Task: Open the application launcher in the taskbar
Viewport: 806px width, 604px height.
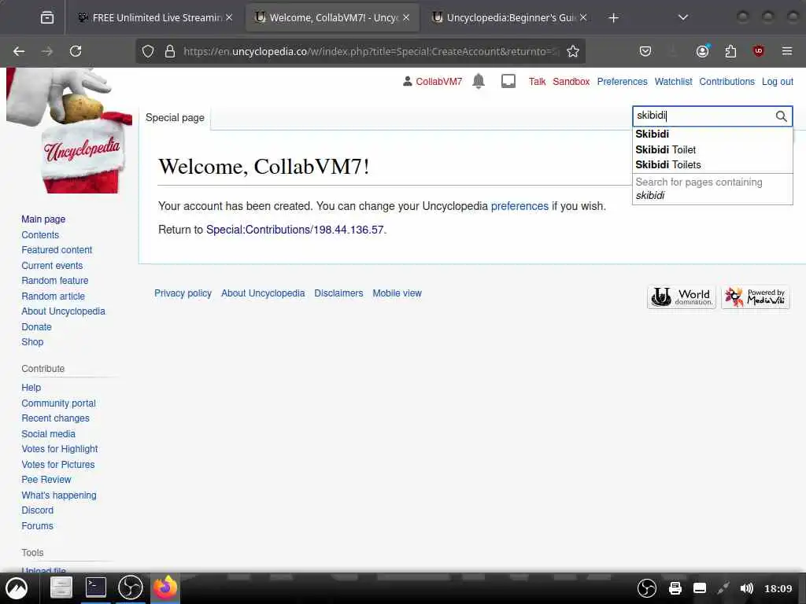Action: click(17, 588)
